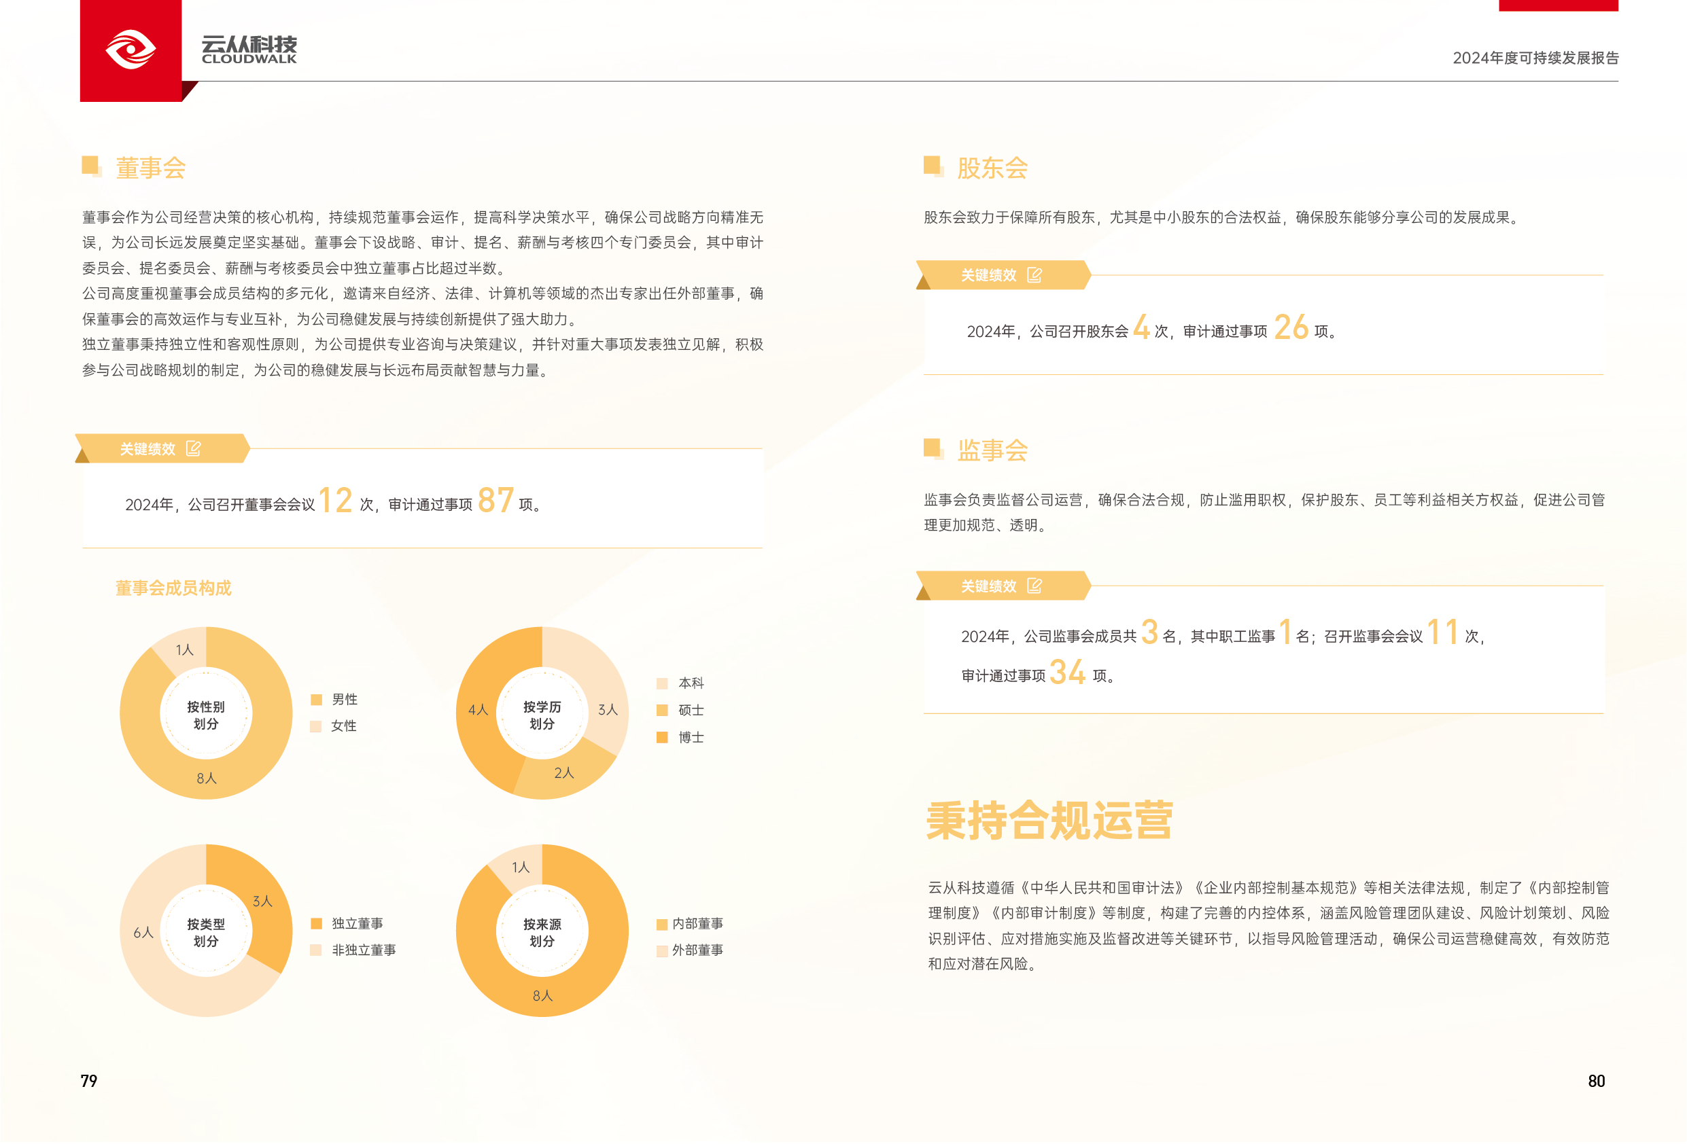Click edit icon beside 股东会 关键绩效 label
The width and height of the screenshot is (1687, 1144).
1034,275
